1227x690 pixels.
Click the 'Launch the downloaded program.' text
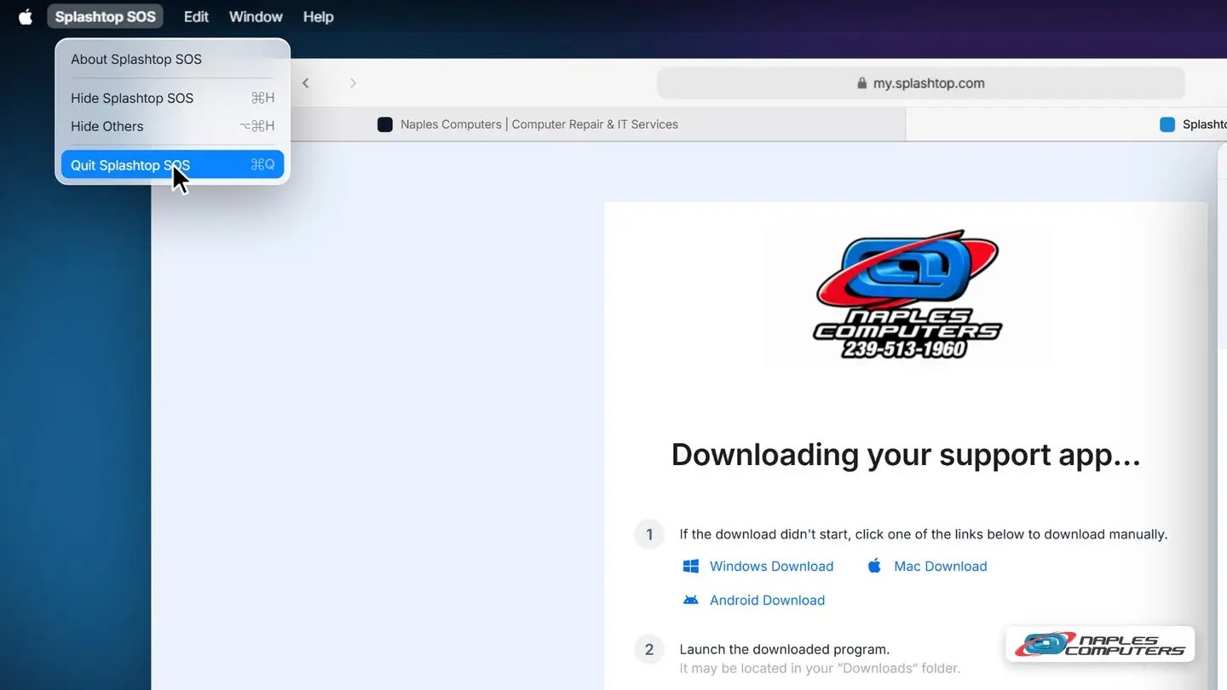784,649
